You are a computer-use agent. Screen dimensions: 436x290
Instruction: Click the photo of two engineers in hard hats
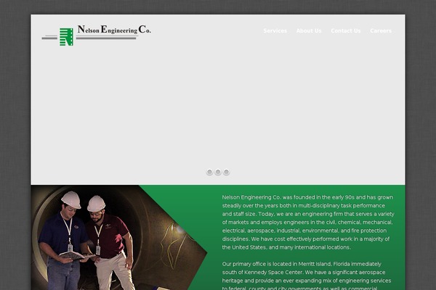pos(119,238)
